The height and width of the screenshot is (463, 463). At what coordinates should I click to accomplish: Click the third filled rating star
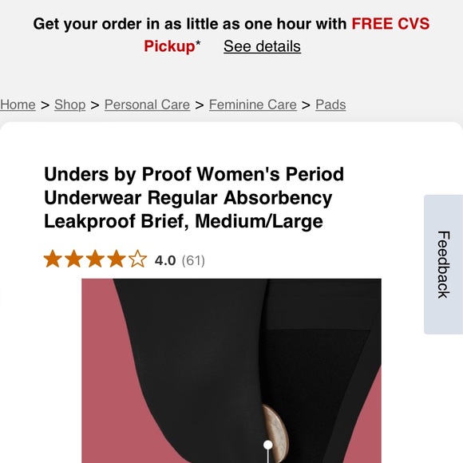tap(95, 259)
